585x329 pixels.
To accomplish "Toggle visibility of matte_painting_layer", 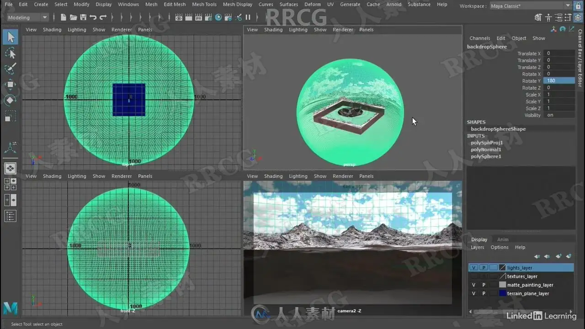I will [474, 285].
